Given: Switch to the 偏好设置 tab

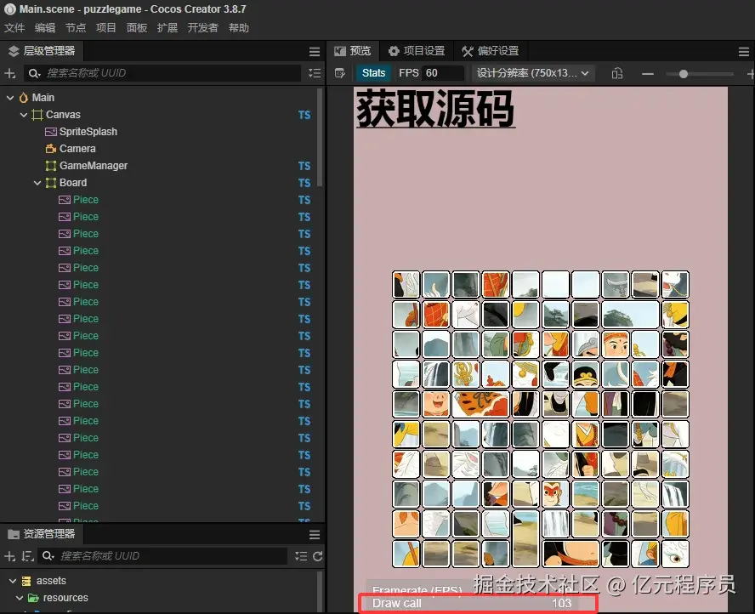Looking at the screenshot, I should pyautogui.click(x=490, y=51).
